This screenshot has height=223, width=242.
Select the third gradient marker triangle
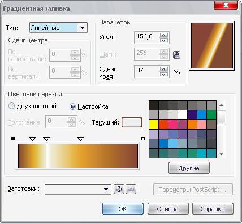pyautogui.click(x=81, y=139)
